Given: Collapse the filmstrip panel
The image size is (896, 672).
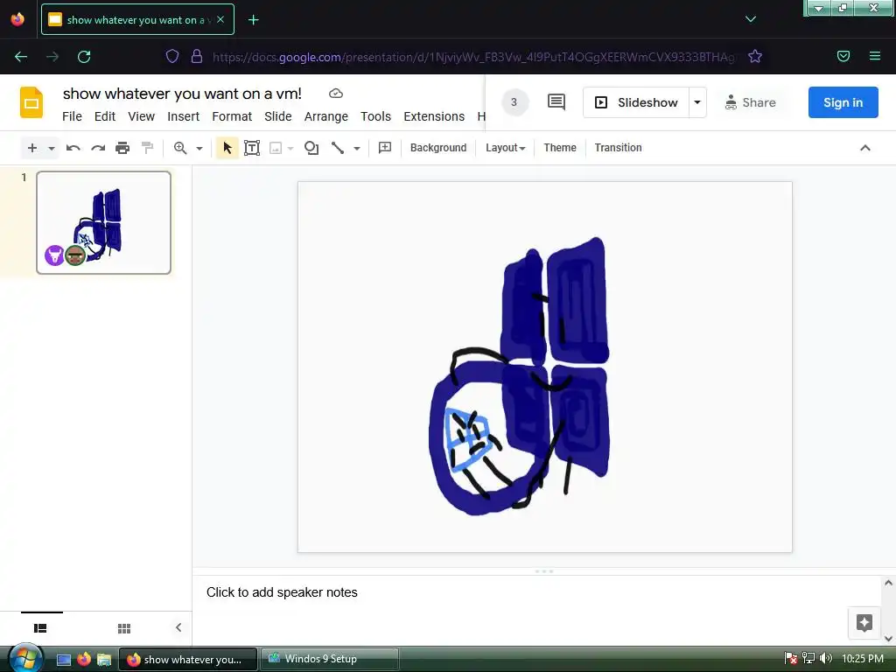Looking at the screenshot, I should tap(178, 627).
